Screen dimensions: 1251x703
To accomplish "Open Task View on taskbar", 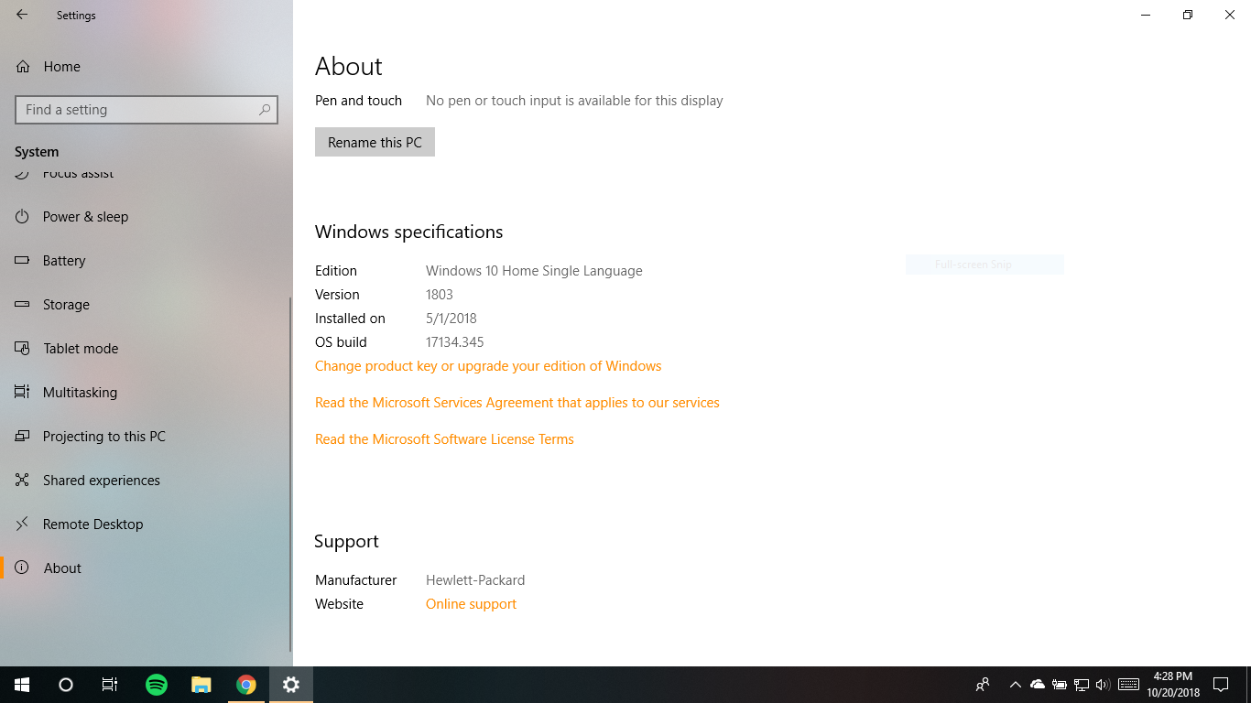I will [x=110, y=685].
